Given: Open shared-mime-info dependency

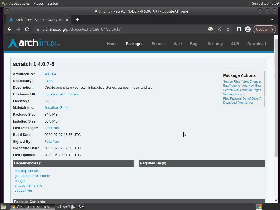Looking at the screenshot, I should pos(28,186).
